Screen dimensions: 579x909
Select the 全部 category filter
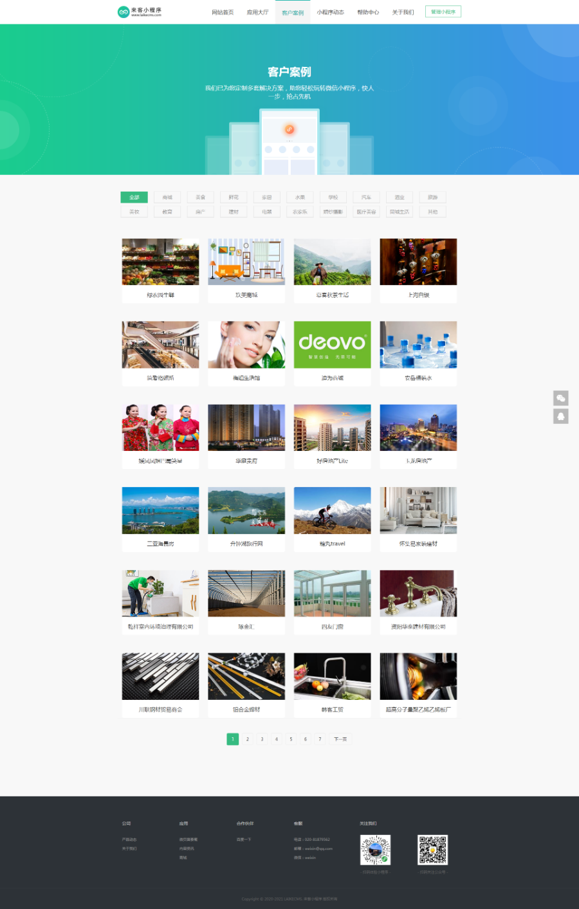pos(134,197)
